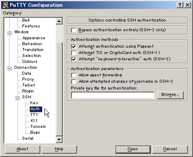Toggle Attempt keyboard-interactive auth checkbox
The height and width of the screenshot is (157, 193).
74,59
